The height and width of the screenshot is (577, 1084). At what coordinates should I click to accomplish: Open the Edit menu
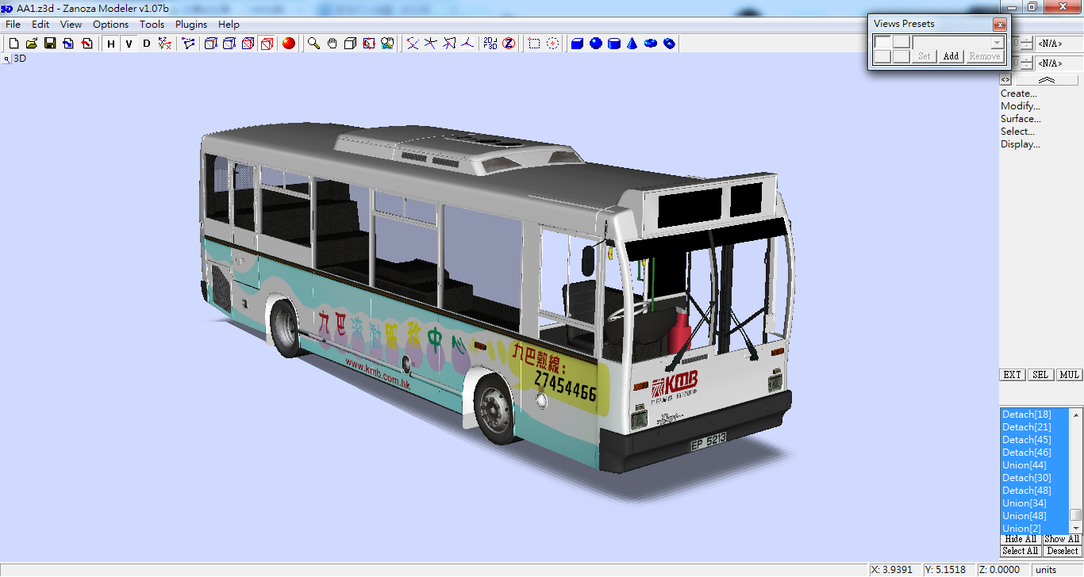pyautogui.click(x=40, y=25)
